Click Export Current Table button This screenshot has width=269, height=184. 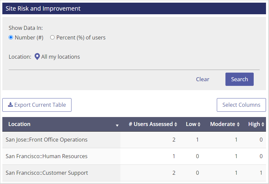point(37,105)
